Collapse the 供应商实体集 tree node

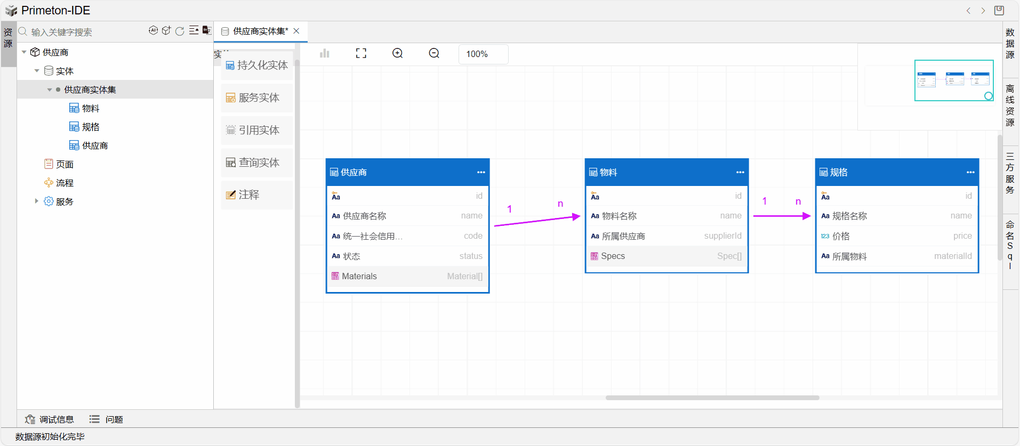[x=50, y=90]
